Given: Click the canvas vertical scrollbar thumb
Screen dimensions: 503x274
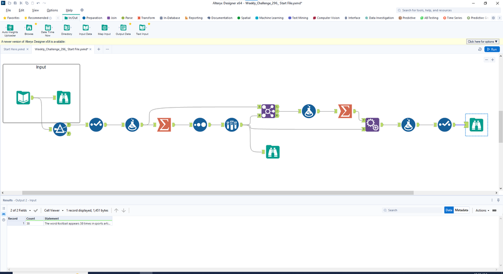Looking at the screenshot, I should click(501, 127).
